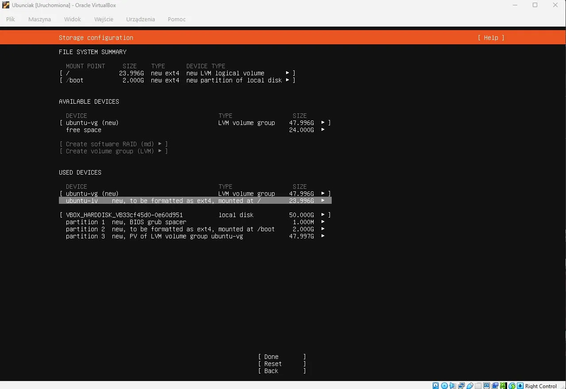Click the FILE SYSTEM SUMMARY heading
The height and width of the screenshot is (389, 566).
[x=93, y=52]
